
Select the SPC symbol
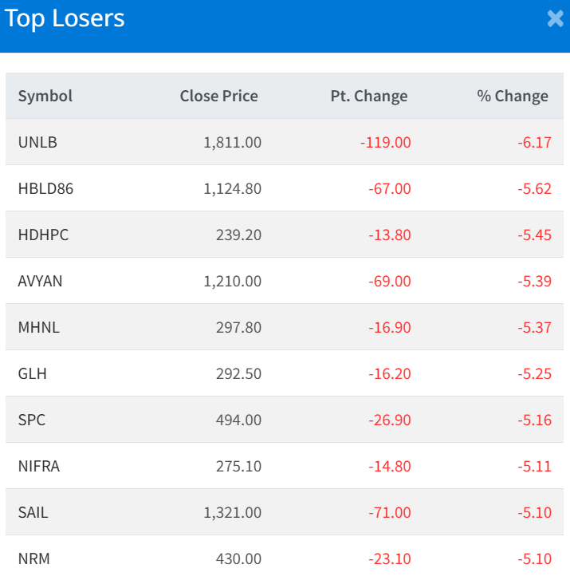(32, 420)
